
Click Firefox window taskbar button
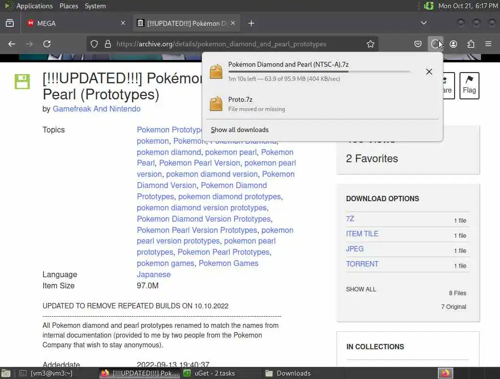140,373
